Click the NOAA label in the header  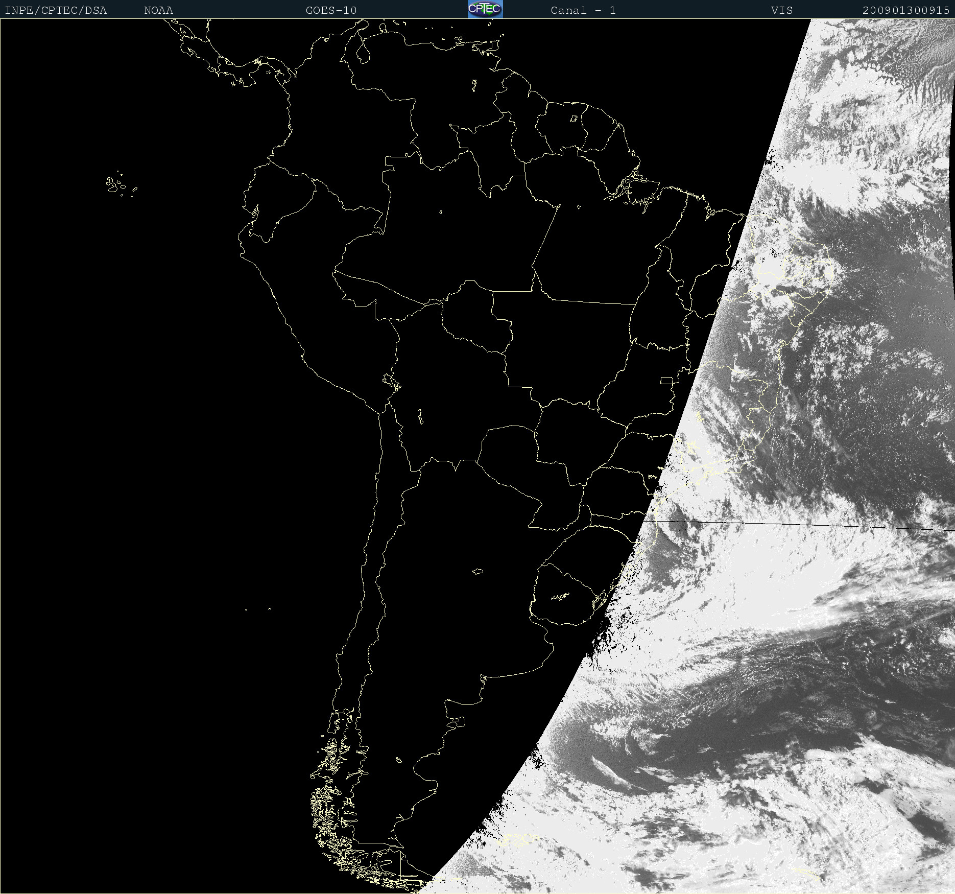[x=158, y=10]
